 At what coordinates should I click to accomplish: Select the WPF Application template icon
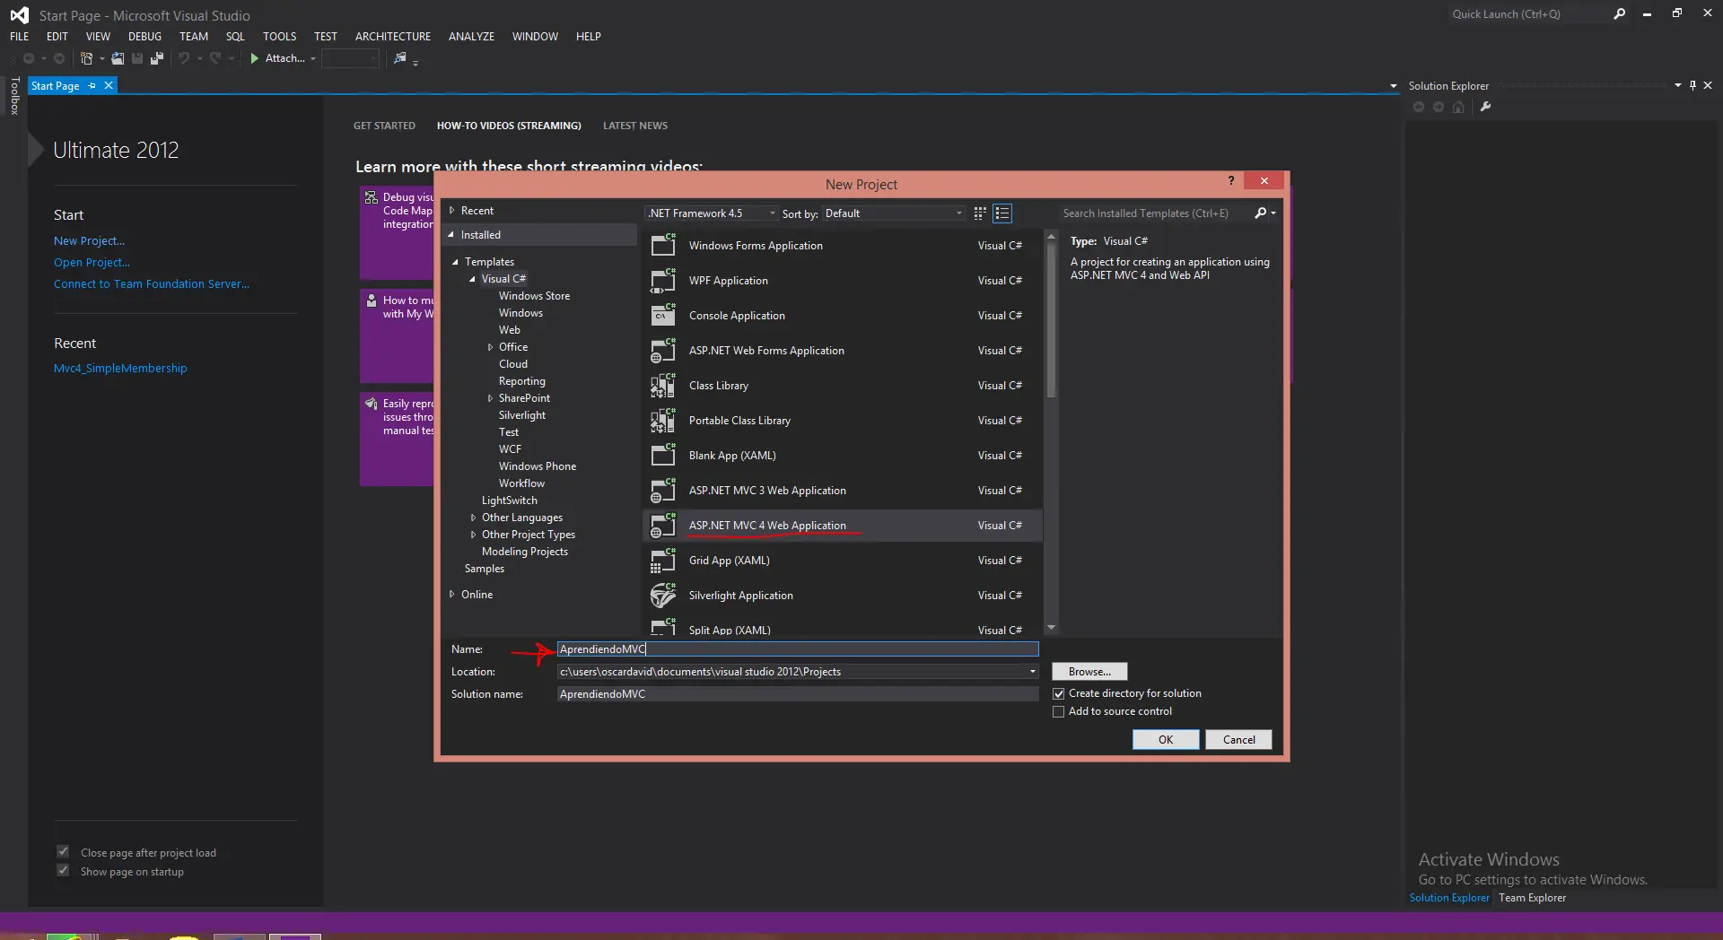(663, 281)
